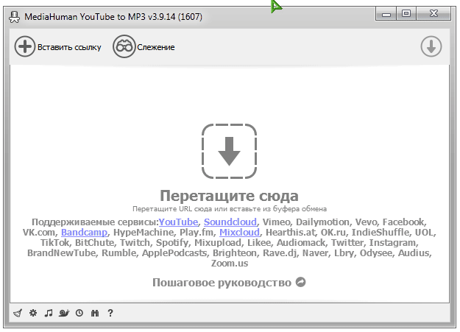Viewport: 460px width, 332px height.
Task: Click the Instagram service name
Action: point(393,242)
